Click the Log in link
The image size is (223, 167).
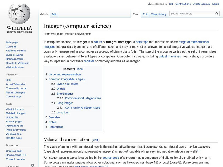[x=216, y=4]
